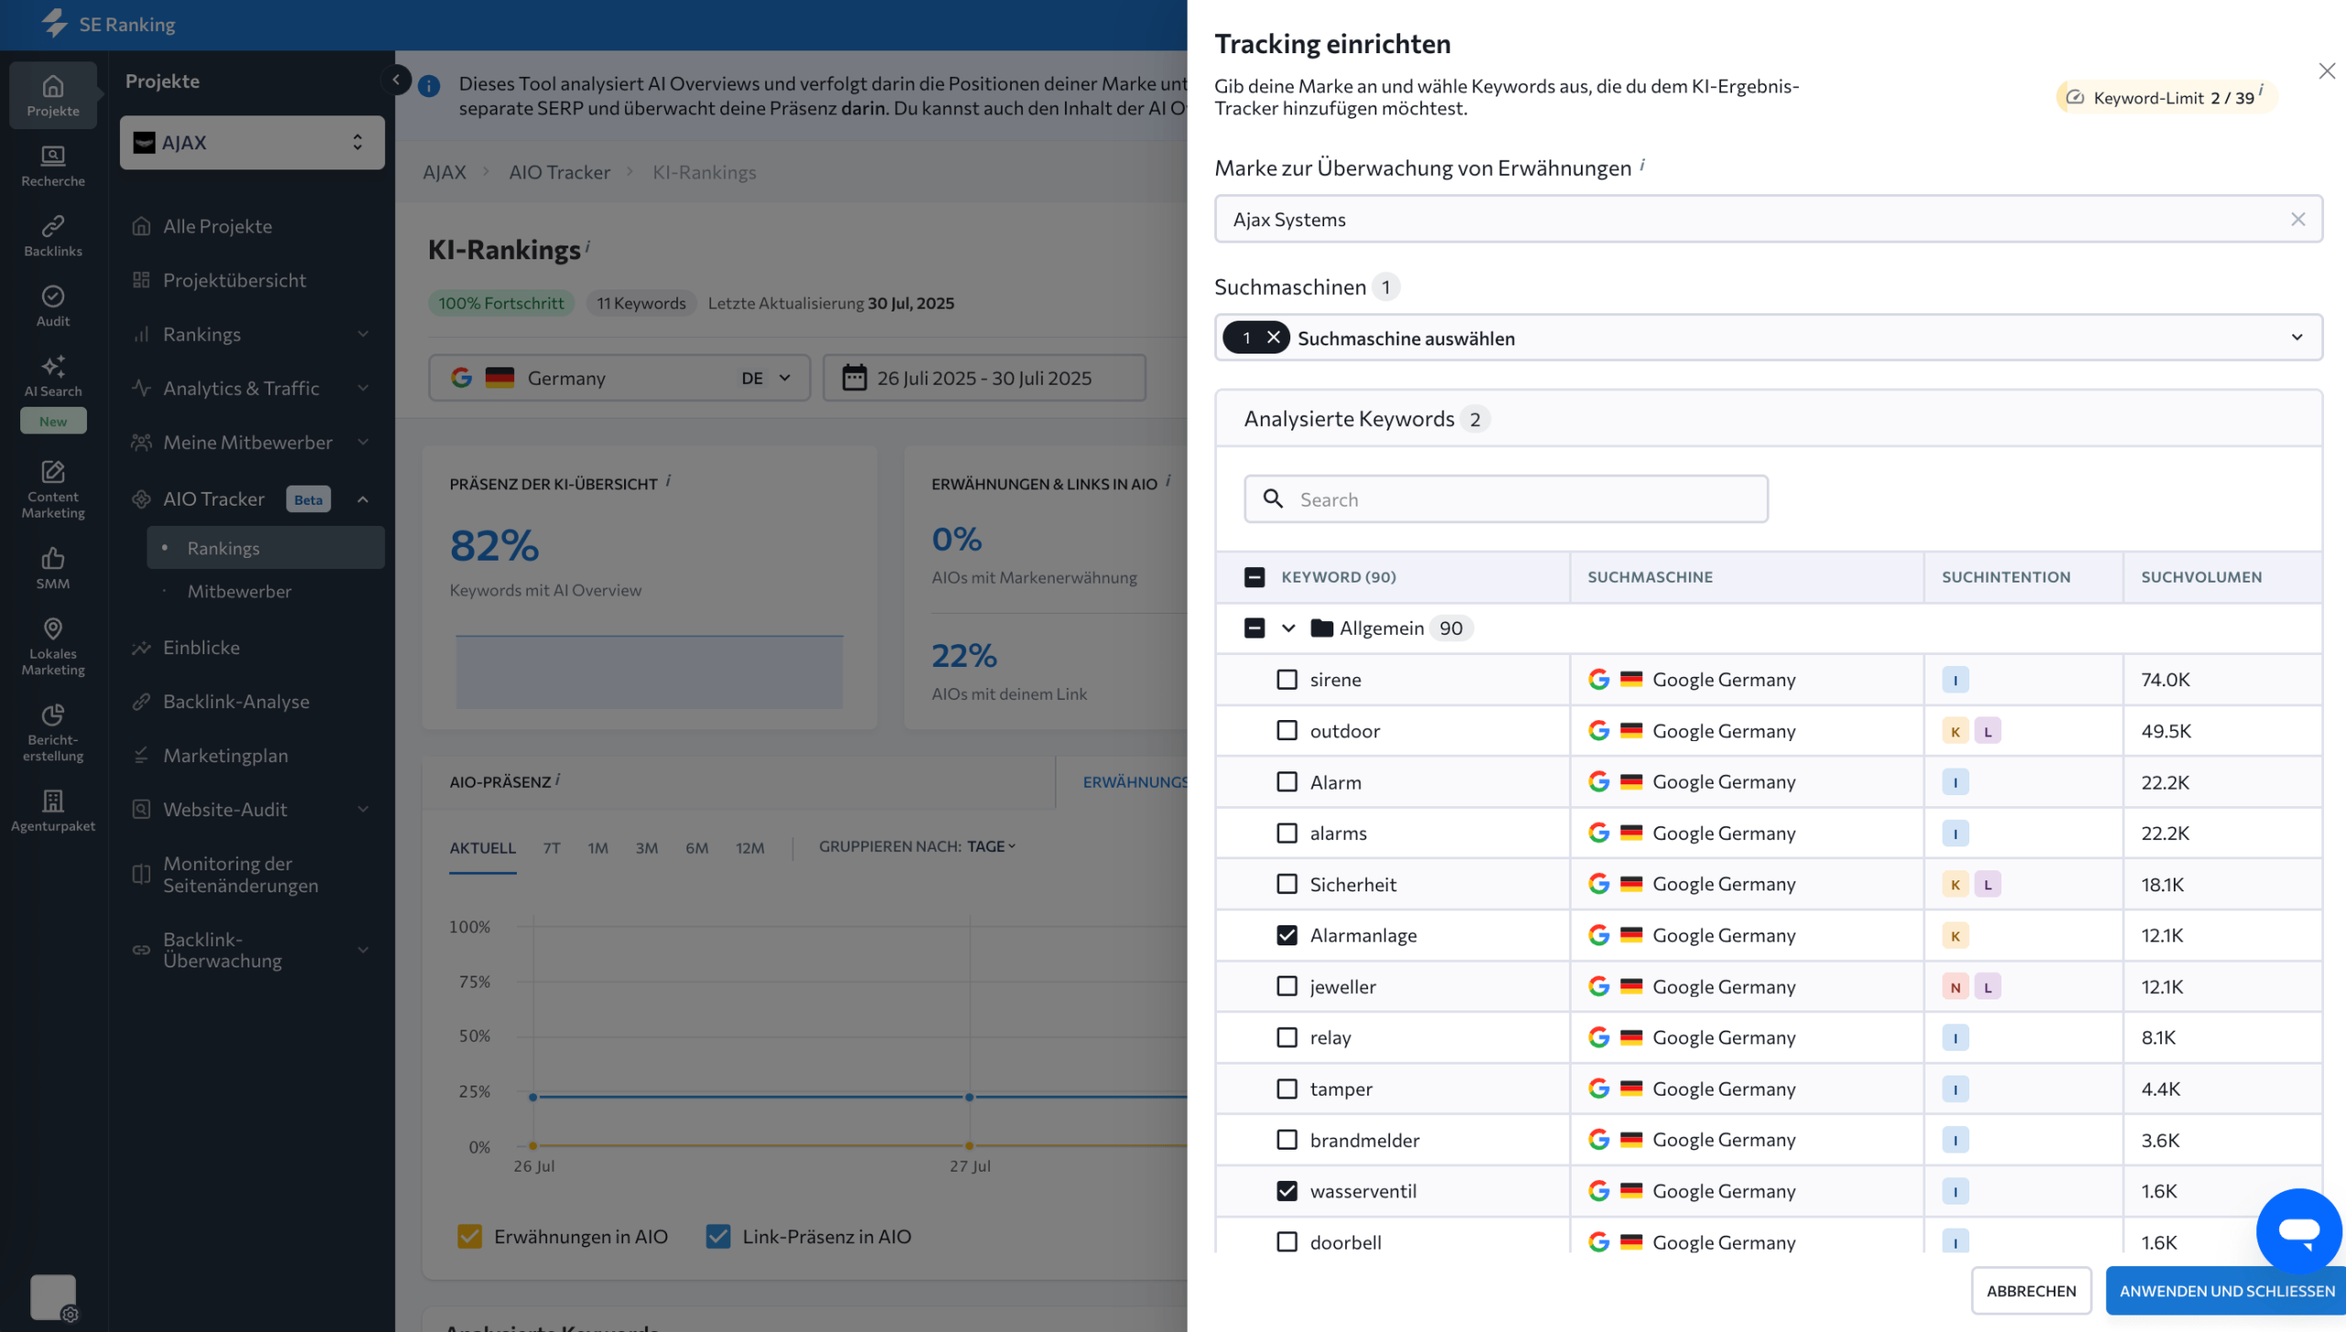This screenshot has width=2346, height=1332.
Task: Select the AKTUELL chart tab
Action: 482,848
